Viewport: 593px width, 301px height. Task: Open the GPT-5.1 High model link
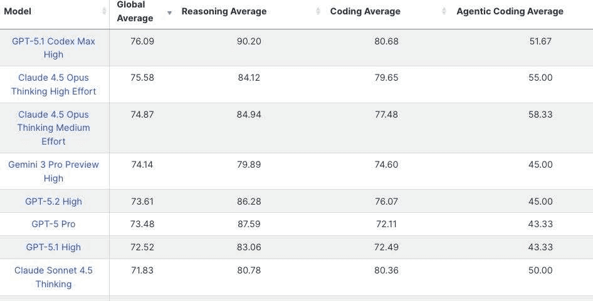coord(53,247)
